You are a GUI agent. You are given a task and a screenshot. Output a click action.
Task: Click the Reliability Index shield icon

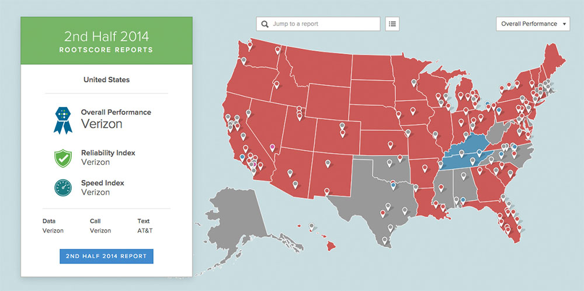[x=62, y=157]
